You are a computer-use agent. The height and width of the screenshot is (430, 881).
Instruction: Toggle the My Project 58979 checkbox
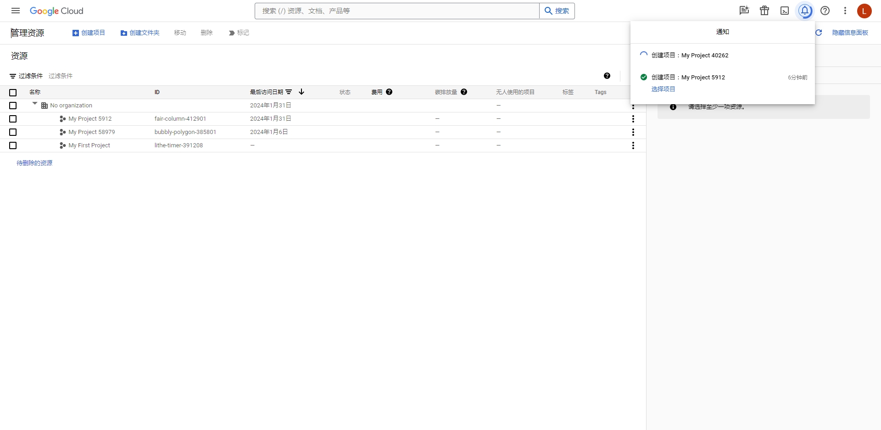[13, 132]
